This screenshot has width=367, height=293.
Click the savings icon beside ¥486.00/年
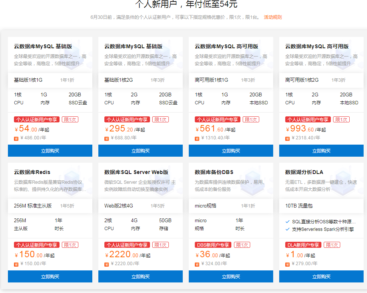coord(16,139)
